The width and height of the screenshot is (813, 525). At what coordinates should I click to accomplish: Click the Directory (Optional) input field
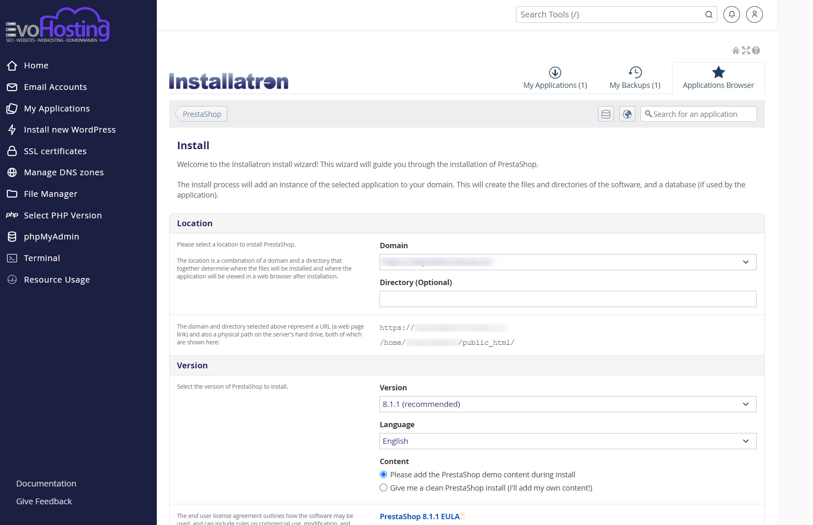(x=567, y=299)
